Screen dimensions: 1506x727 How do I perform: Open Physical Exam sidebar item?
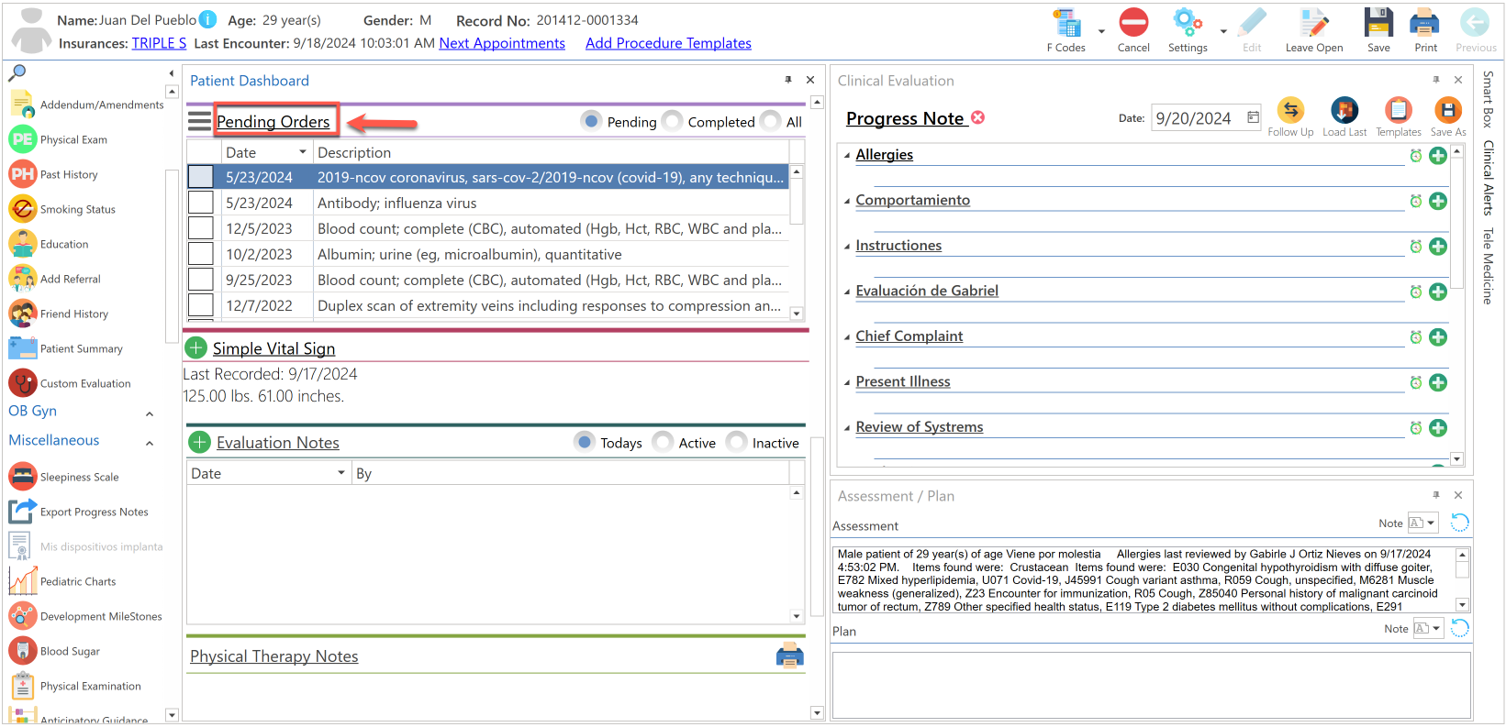pos(59,139)
